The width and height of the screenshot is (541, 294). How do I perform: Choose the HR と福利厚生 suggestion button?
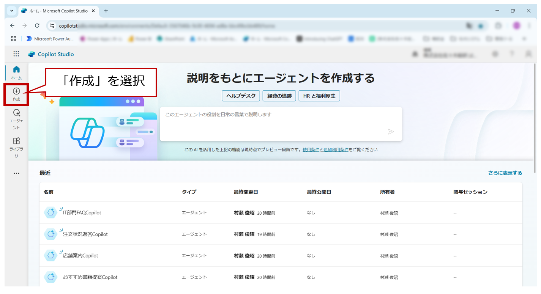pyautogui.click(x=319, y=96)
